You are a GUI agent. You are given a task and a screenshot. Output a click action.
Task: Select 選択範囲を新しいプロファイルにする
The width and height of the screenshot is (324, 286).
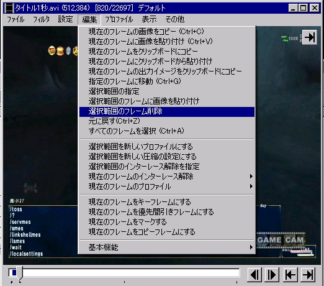point(167,147)
